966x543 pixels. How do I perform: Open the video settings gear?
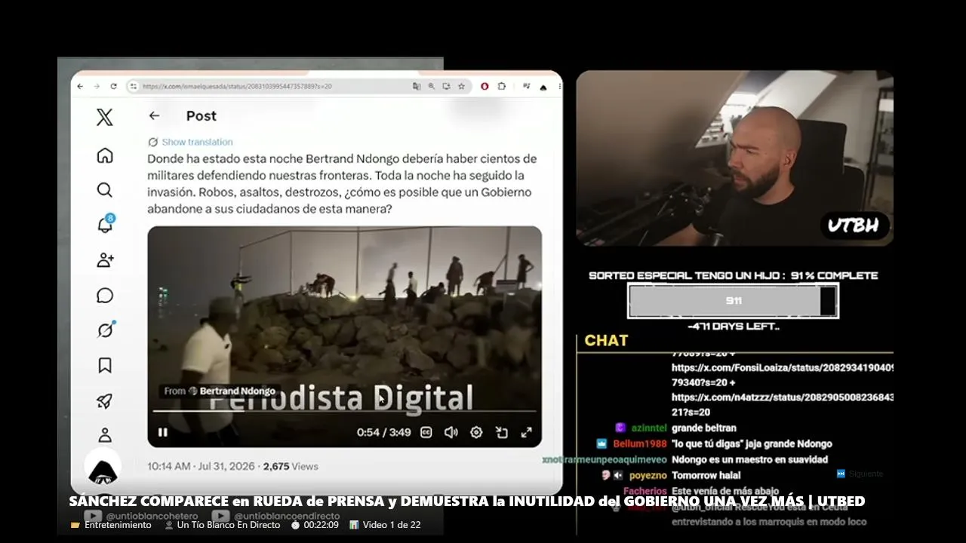click(x=476, y=432)
